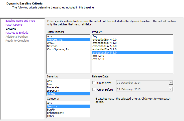Navigate to Patches to Exclude step
184x121 pixels.
pyautogui.click(x=17, y=33)
